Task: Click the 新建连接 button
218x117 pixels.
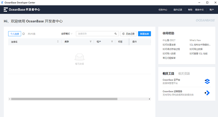Action: (x=144, y=34)
